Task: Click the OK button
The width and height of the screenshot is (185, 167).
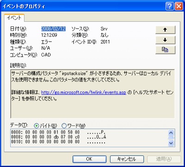Action: click(x=89, y=159)
